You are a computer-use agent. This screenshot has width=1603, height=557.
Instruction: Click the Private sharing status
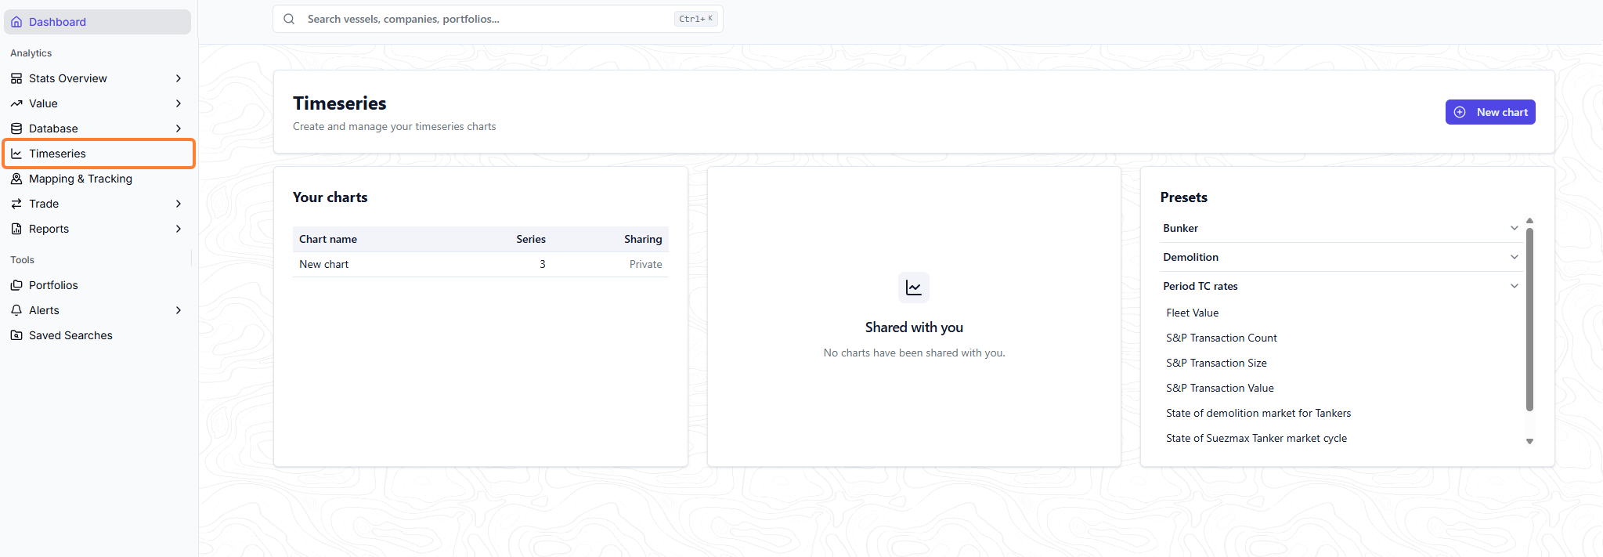(x=645, y=264)
